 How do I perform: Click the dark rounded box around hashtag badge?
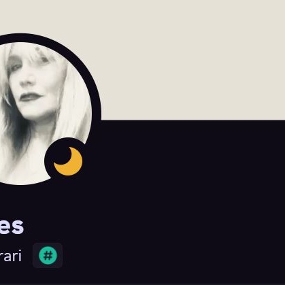pyautogui.click(x=48, y=256)
